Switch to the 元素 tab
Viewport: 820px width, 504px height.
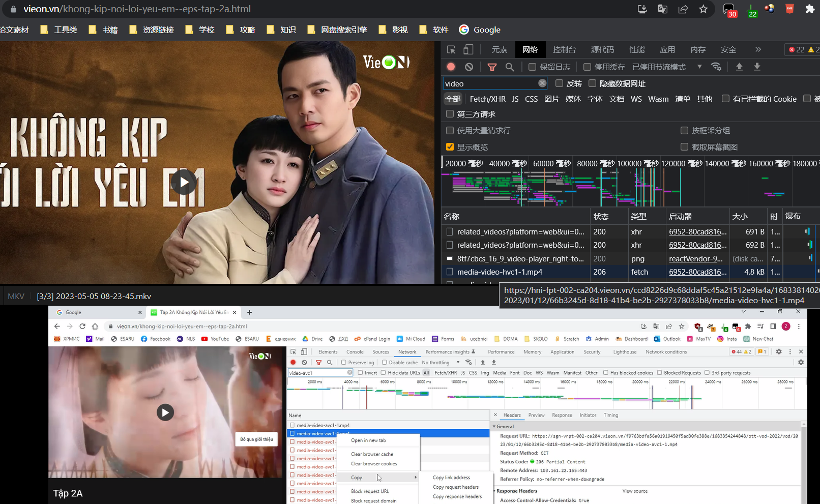(x=499, y=49)
